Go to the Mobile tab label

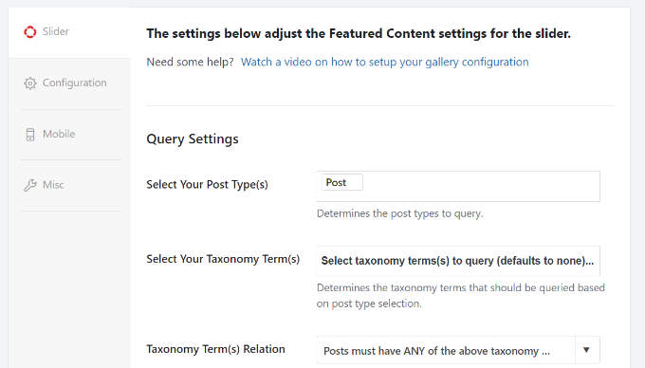(x=59, y=134)
